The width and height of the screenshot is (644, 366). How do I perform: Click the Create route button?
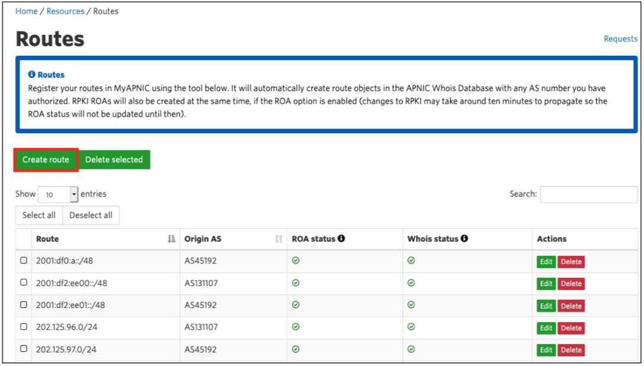pos(46,160)
